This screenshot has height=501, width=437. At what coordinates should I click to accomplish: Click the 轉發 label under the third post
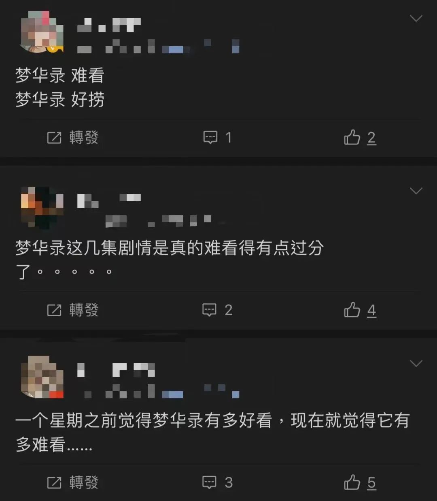pyautogui.click(x=84, y=483)
